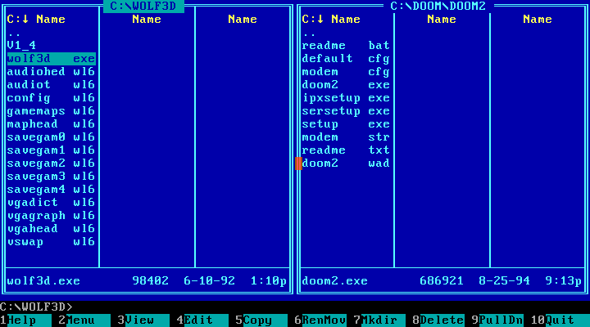Click 8 Delete in the bottom bar
Image resolution: width=590 pixels, height=327 pixels.
click(438, 320)
